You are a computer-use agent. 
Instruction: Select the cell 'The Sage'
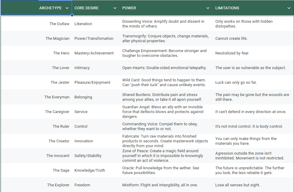tap(36, 170)
